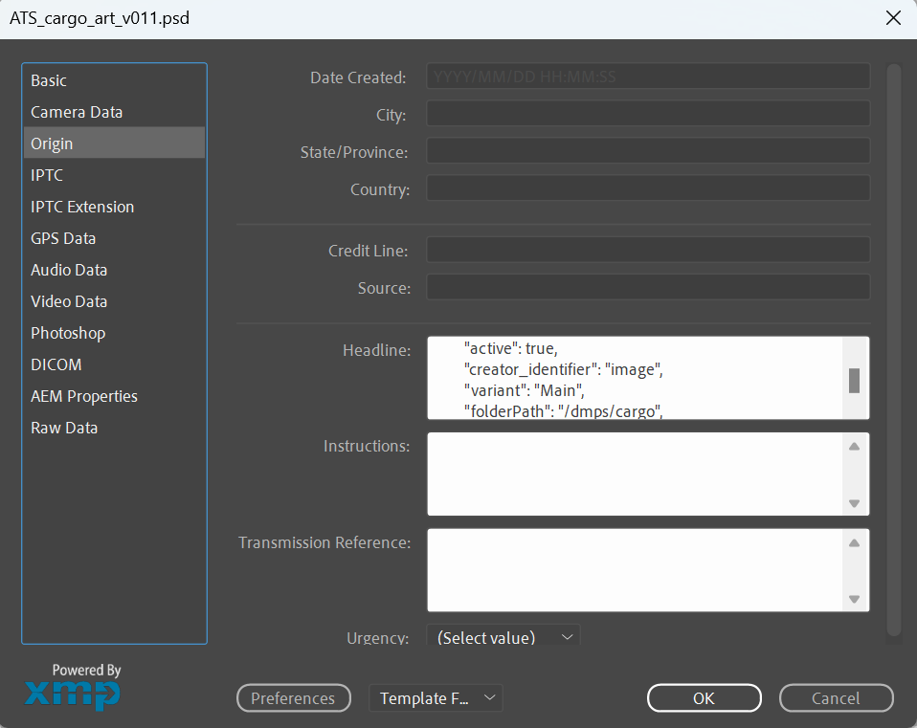Open the Camera Data section
Screen dimensions: 917x728
click(x=77, y=112)
